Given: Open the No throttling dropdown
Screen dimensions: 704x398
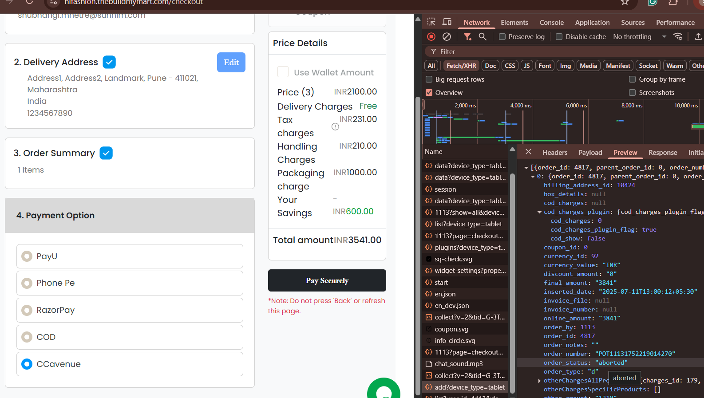Looking at the screenshot, I should [x=640, y=37].
